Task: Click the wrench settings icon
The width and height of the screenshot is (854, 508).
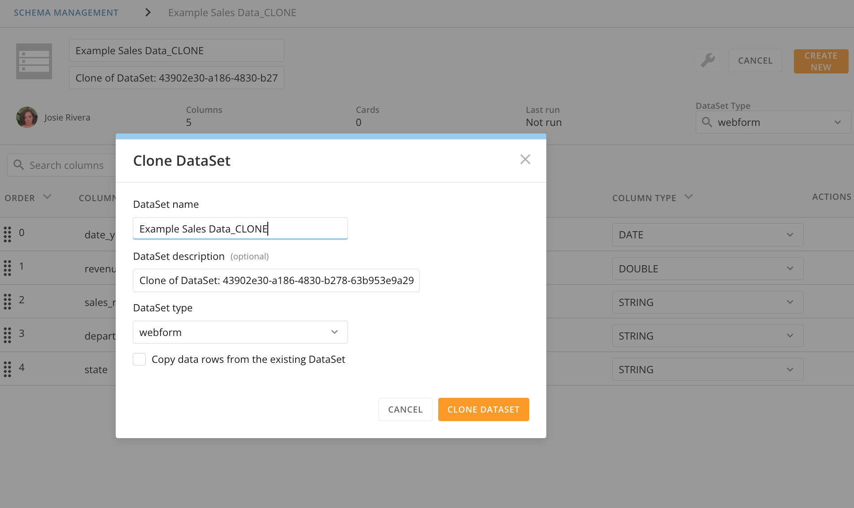Action: tap(708, 60)
